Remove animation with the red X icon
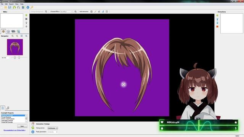 (217, 27)
